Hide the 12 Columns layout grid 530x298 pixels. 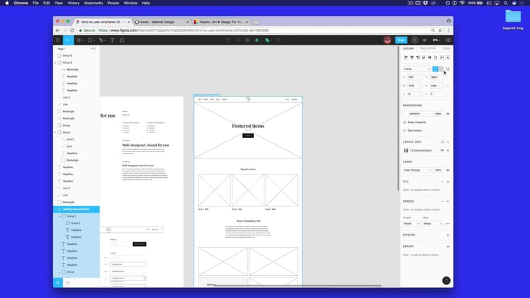click(442, 150)
